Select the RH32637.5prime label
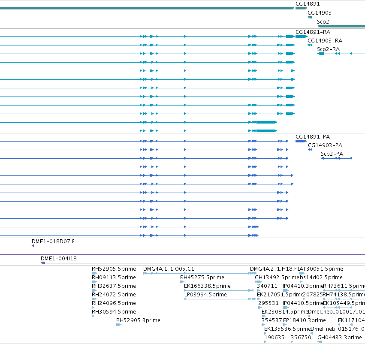Image resolution: width=365 pixels, height=344 pixels. pyautogui.click(x=114, y=286)
